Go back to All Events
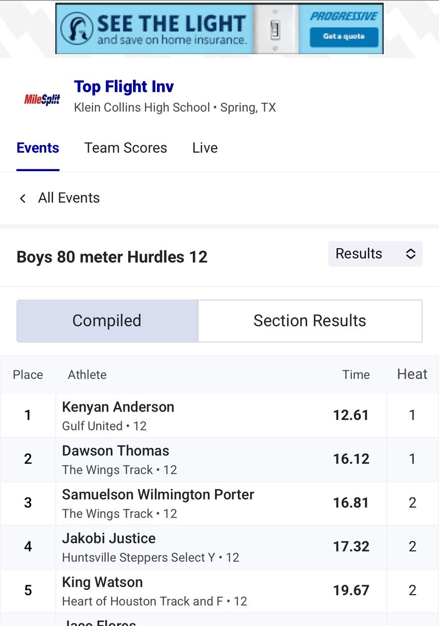This screenshot has height=626, width=439. pos(69,198)
